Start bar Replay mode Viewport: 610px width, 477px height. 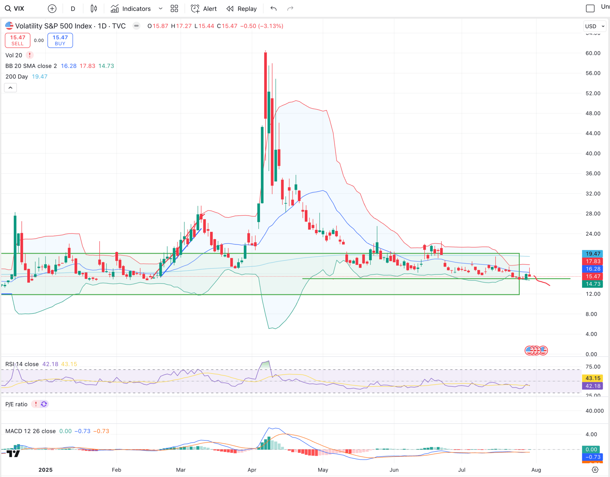click(241, 9)
